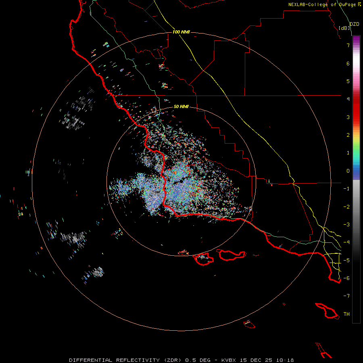The width and height of the screenshot is (363, 363).
Task: Click the 0.5 DEG elevation label
Action: [x=198, y=360]
